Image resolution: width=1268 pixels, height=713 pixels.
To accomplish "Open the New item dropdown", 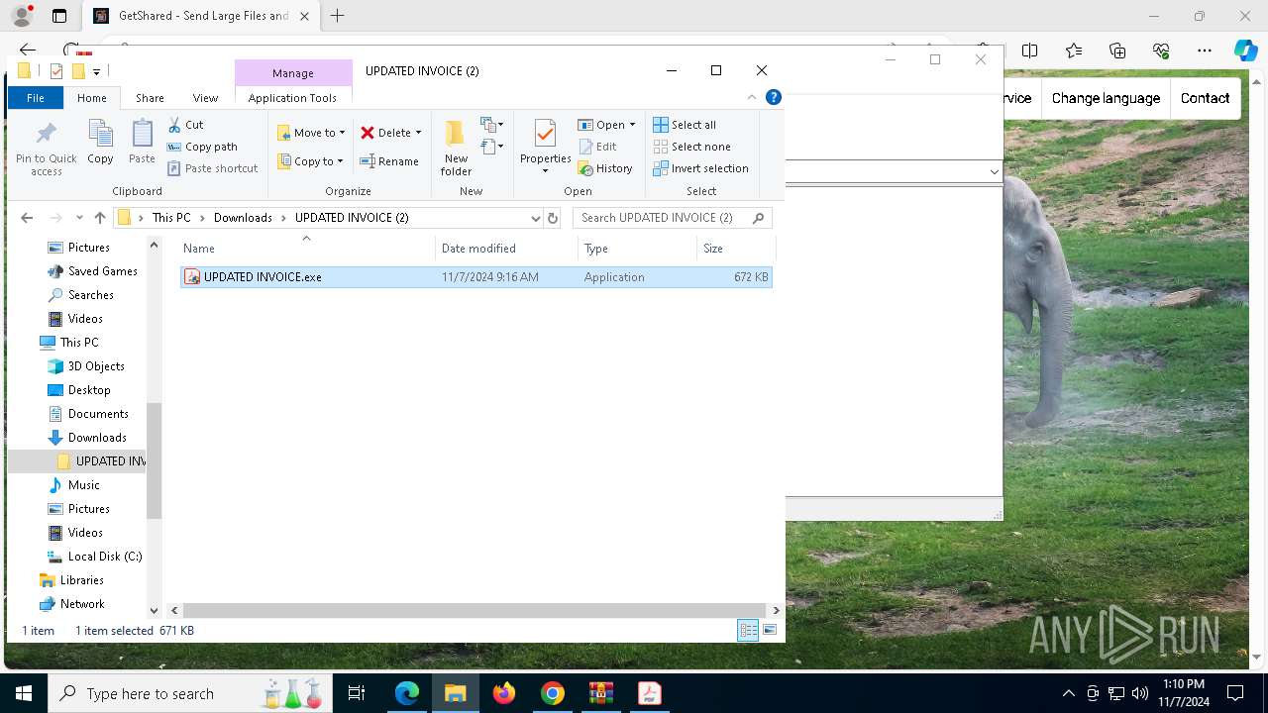I will [x=491, y=125].
